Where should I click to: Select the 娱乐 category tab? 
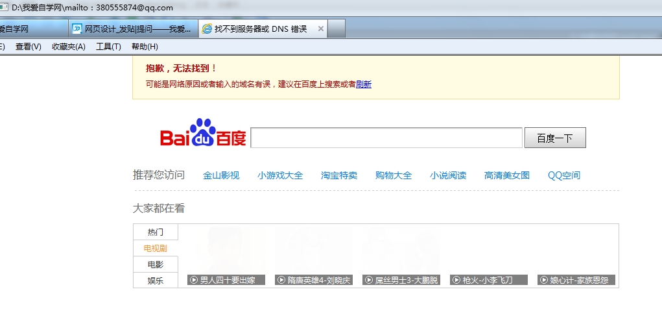[x=156, y=280]
